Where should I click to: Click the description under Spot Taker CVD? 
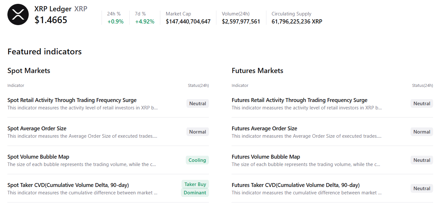(83, 193)
